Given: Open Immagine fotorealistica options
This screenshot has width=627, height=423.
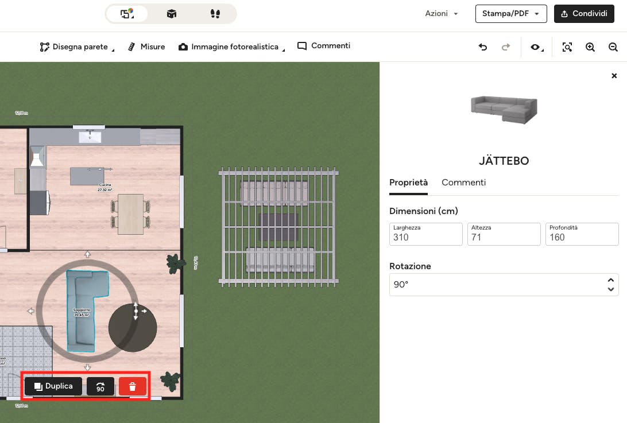Looking at the screenshot, I should tap(231, 47).
